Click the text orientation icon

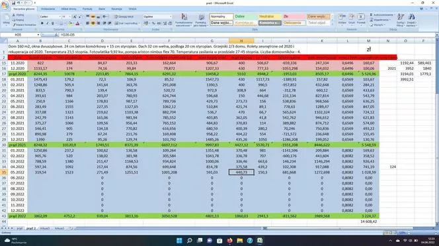click(104, 16)
